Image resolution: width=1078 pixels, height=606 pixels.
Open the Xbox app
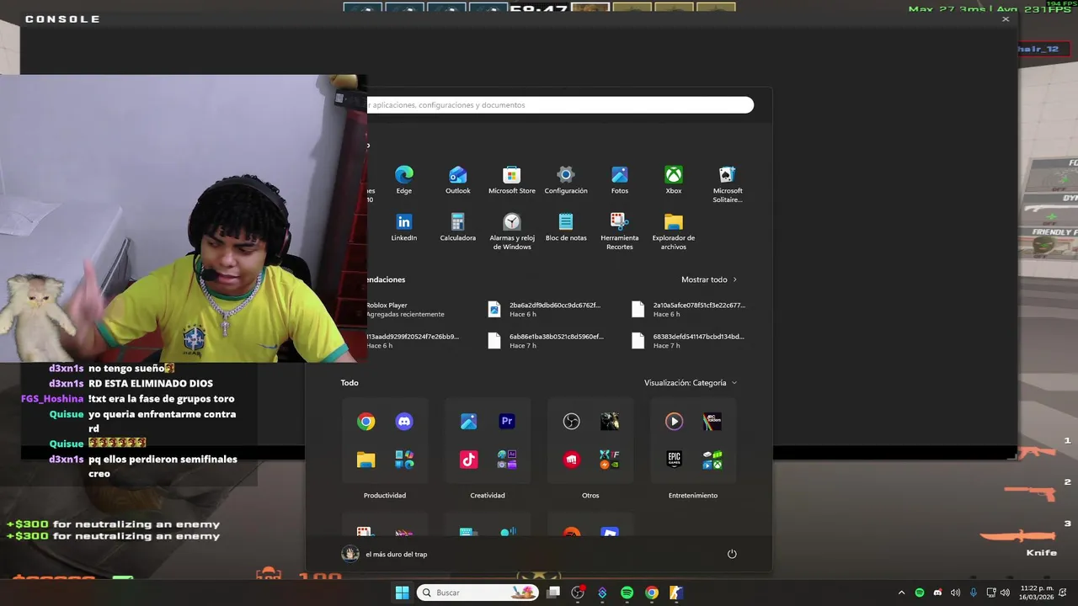point(674,180)
